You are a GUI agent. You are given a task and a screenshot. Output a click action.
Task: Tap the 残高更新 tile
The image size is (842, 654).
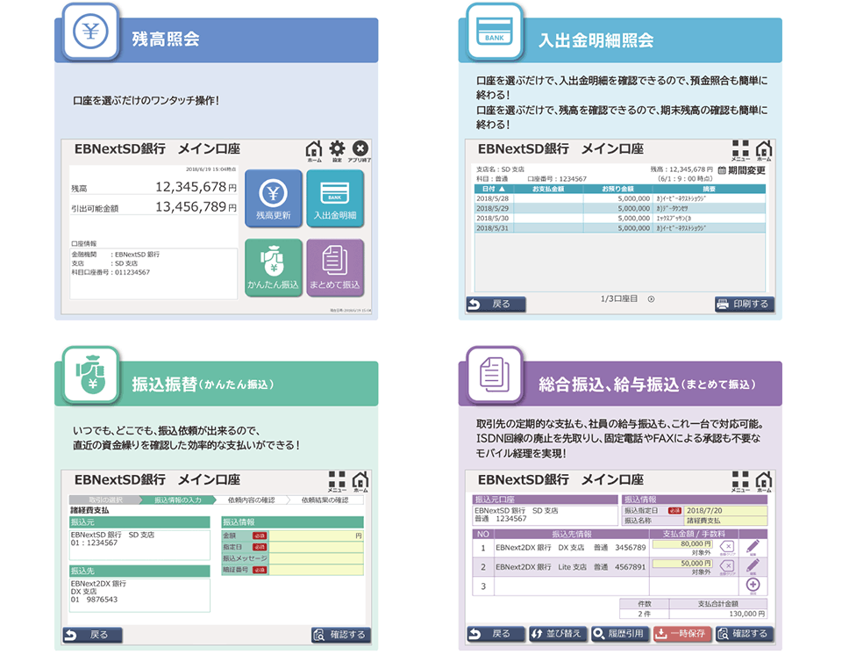274,198
